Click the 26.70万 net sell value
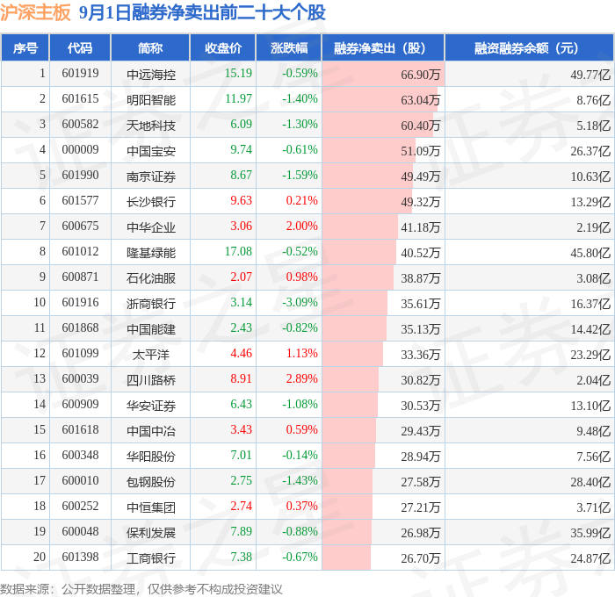 click(x=421, y=558)
